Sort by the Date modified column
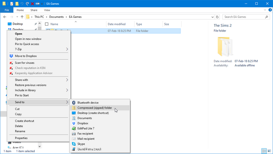Image resolution: width=273 pixels, height=154 pixels. (x=117, y=24)
